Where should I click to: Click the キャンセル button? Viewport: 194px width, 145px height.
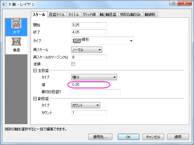point(153,137)
